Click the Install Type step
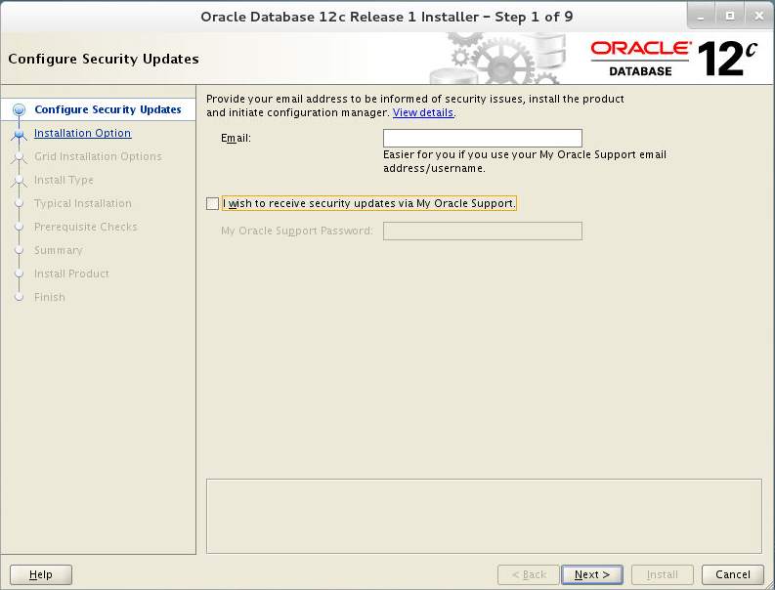The image size is (775, 590). [x=64, y=180]
